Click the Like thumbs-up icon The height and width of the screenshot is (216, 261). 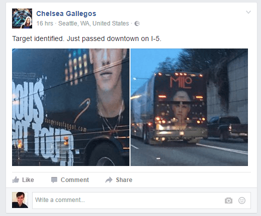(16, 180)
